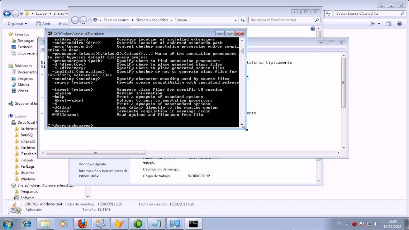Click the jdk-7u3-windows-x64 file icon
The image size is (409, 230).
point(15,208)
